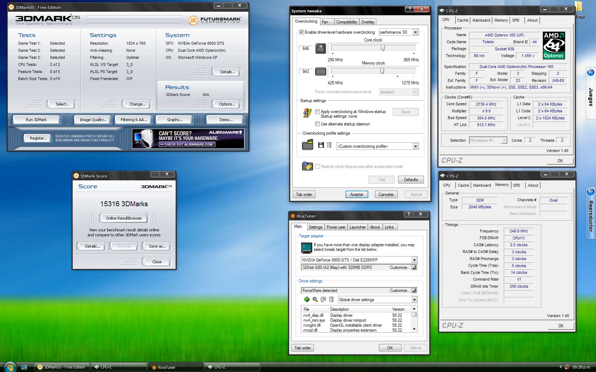Screen dimensions: 596x372
Task: Open the Temp folder on desktop
Action: (579, 9)
